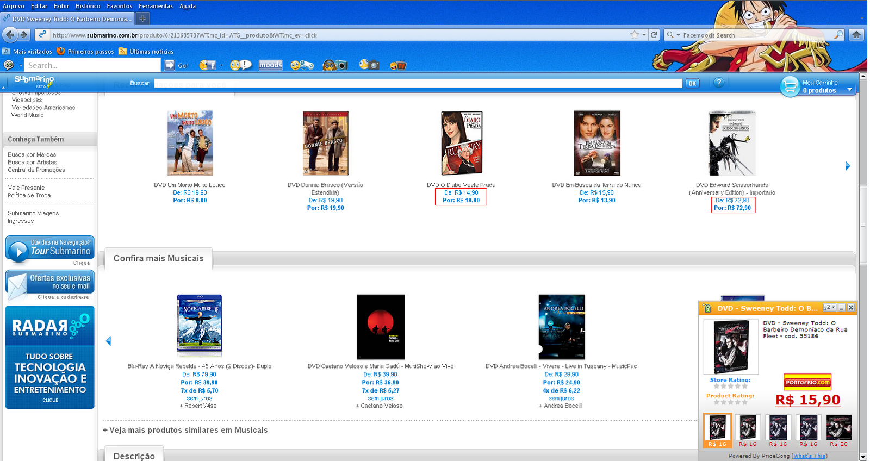Click the Radar Submarino banner

(50, 357)
